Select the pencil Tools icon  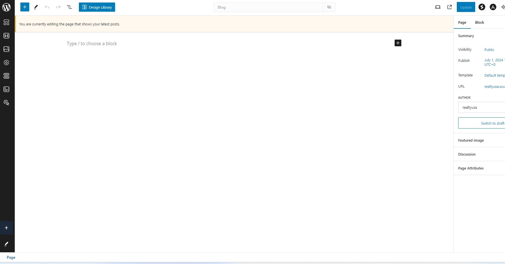[36, 7]
